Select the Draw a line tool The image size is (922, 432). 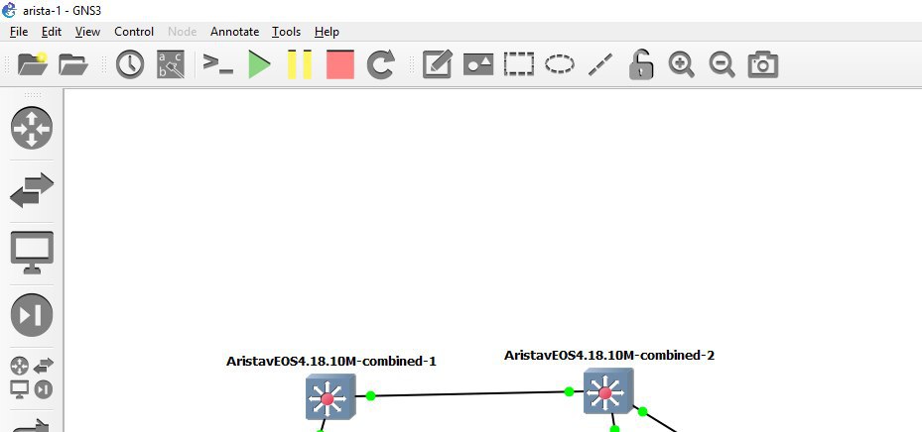(600, 64)
